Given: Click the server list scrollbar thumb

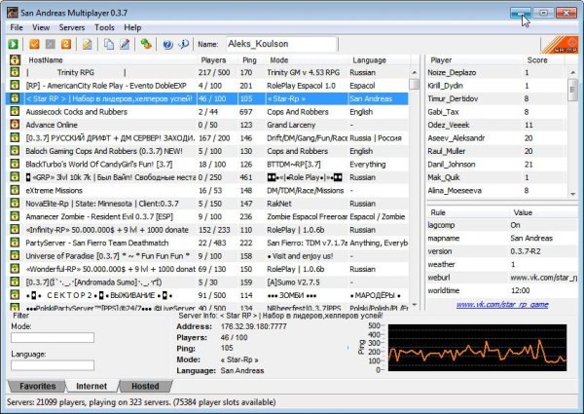Looking at the screenshot, I should point(415,84).
